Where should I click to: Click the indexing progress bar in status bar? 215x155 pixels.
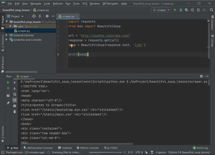[105, 152]
